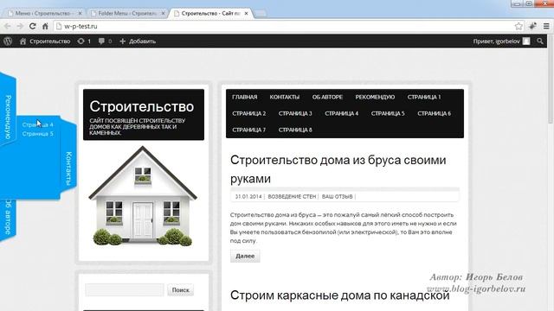
Task: Click the sidebar search text field
Action: [x=125, y=290]
